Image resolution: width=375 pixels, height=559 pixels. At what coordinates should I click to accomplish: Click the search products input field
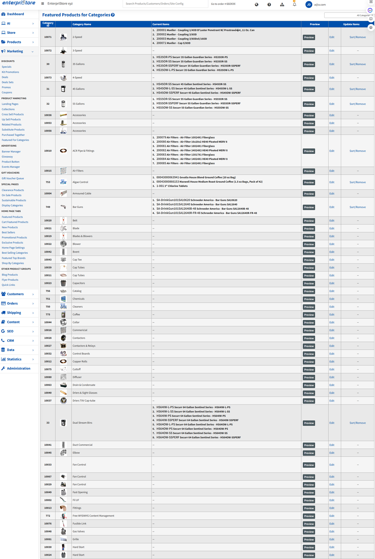(x=165, y=4)
